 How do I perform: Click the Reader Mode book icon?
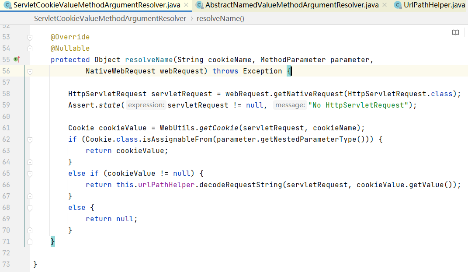(455, 33)
